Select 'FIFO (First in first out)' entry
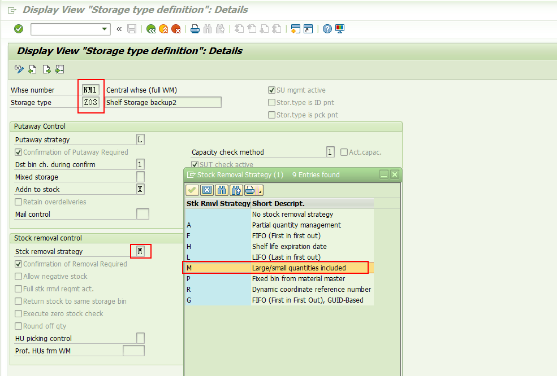Image resolution: width=557 pixels, height=376 pixels. coord(279,236)
